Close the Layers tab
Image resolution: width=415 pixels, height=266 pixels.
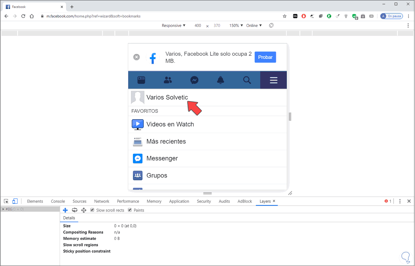tap(274, 201)
